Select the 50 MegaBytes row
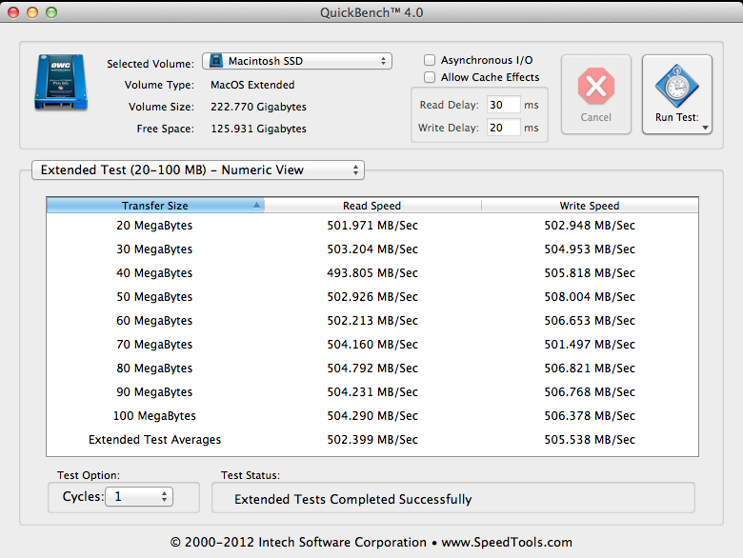The image size is (743, 558). [372, 296]
